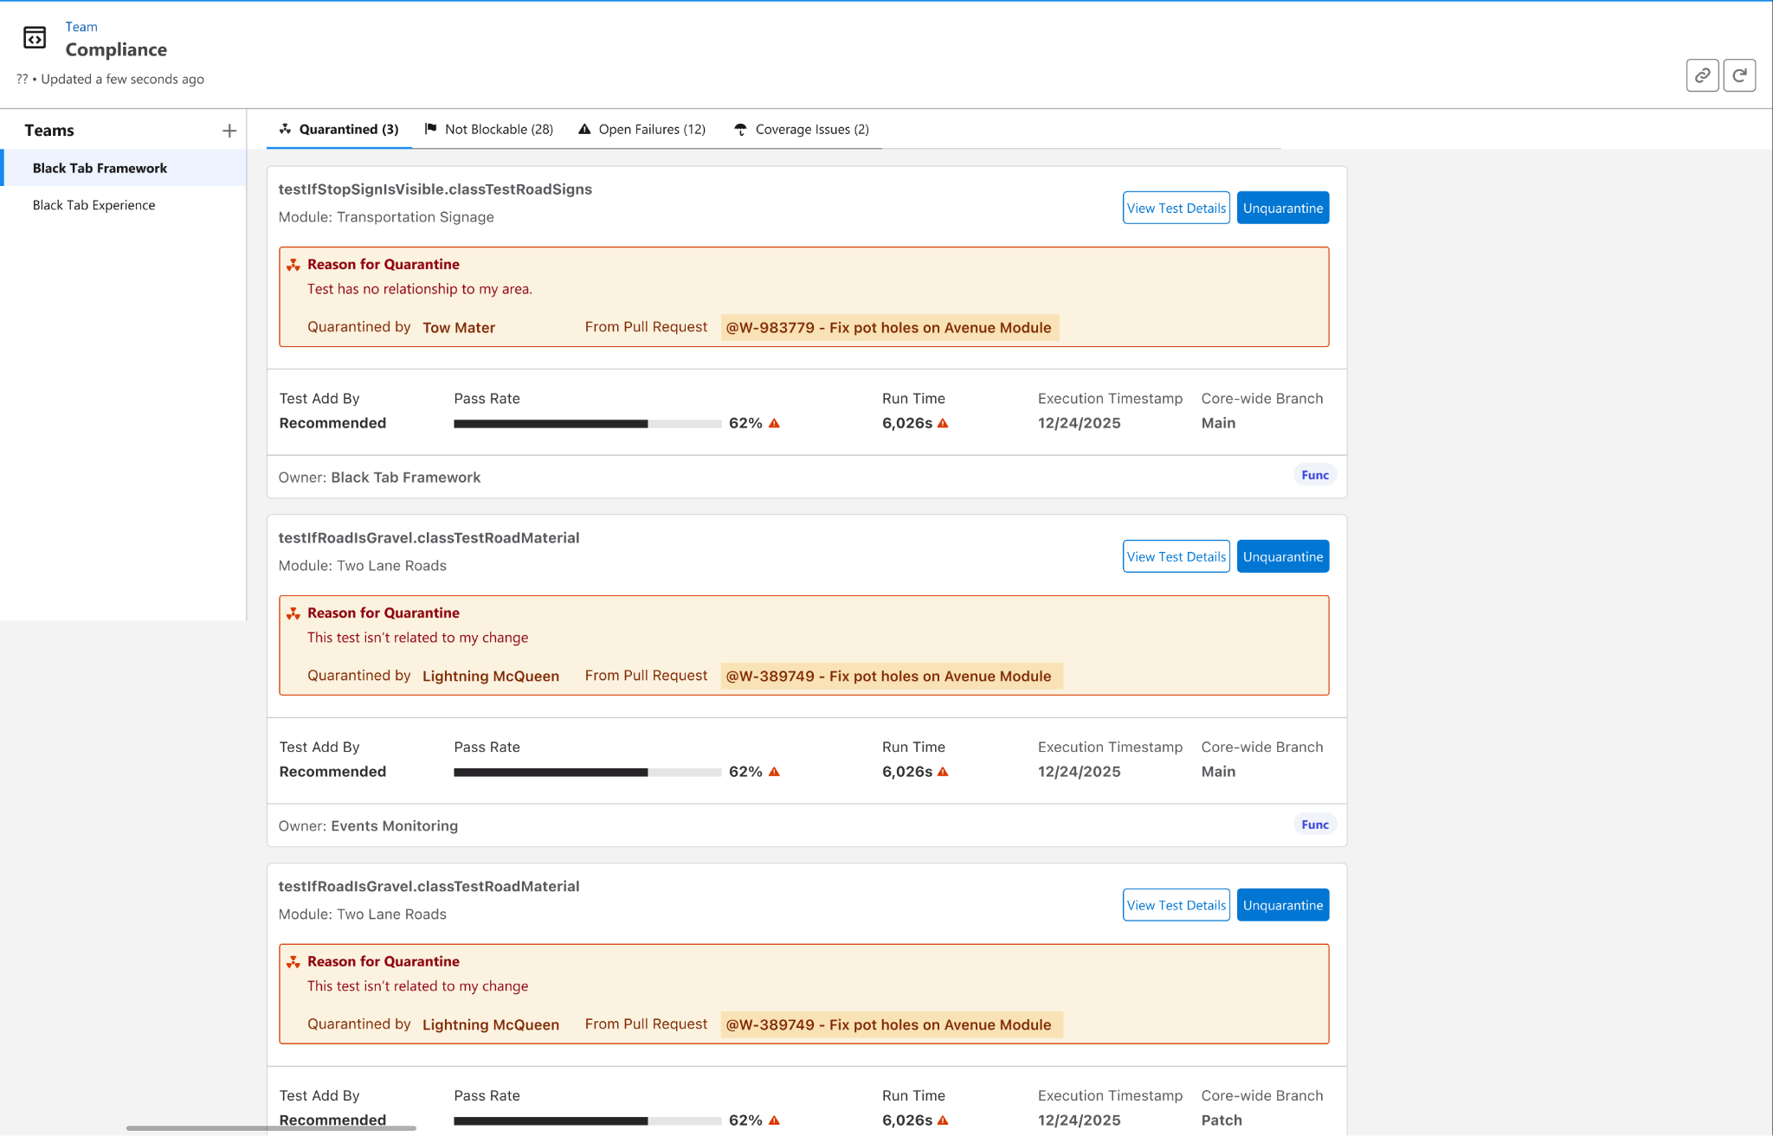
Task: Open the Open Failures (12) tab
Action: [642, 129]
